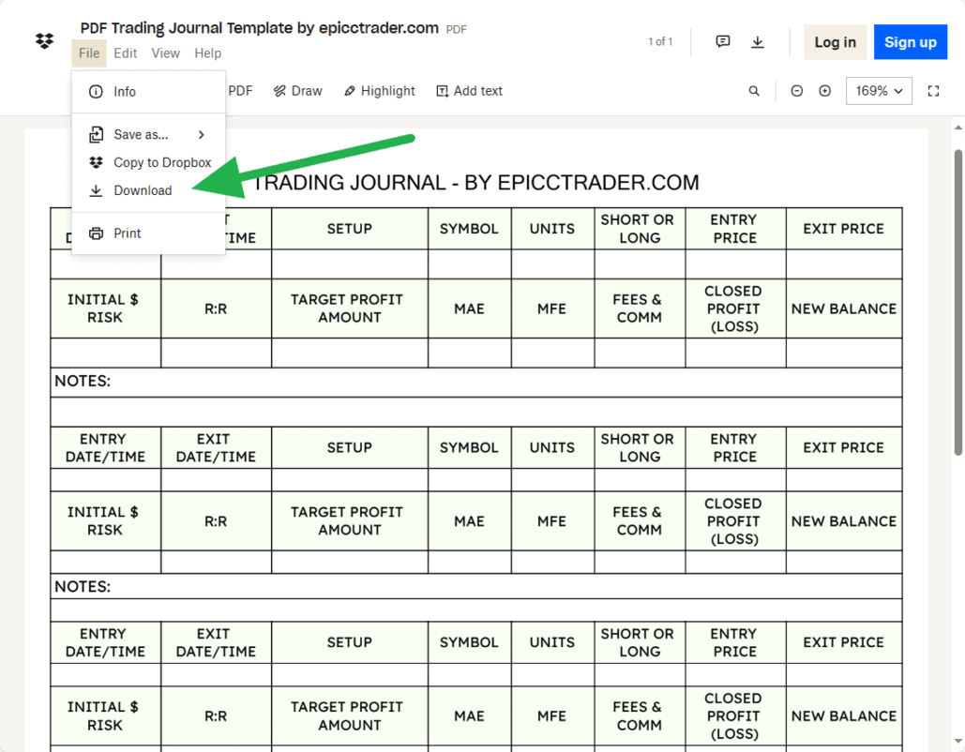Zoom out with the minus icon
Screen dimensions: 965x752
(796, 91)
